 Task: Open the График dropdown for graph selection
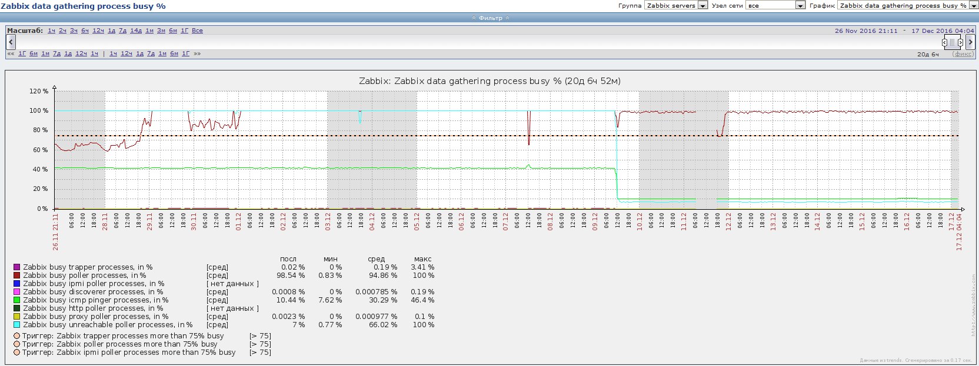tap(907, 5)
